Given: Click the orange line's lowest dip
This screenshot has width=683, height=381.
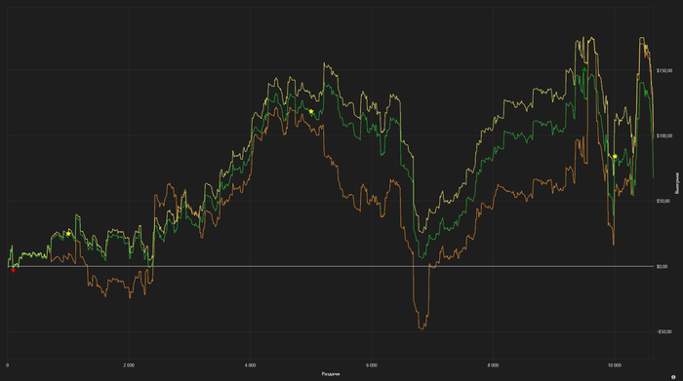Looking at the screenshot, I should coord(422,328).
